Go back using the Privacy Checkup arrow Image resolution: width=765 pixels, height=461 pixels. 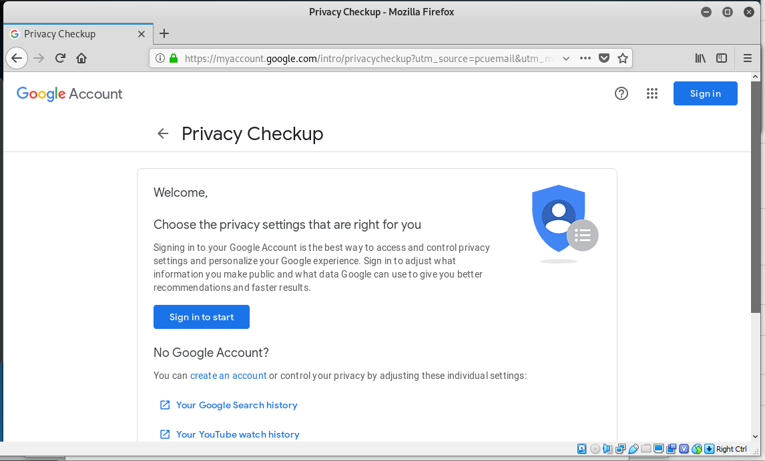(x=163, y=134)
